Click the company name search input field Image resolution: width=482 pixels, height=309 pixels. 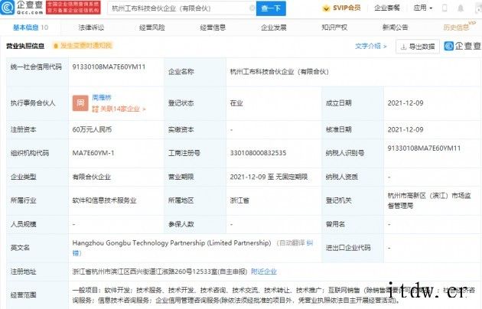tap(180, 8)
